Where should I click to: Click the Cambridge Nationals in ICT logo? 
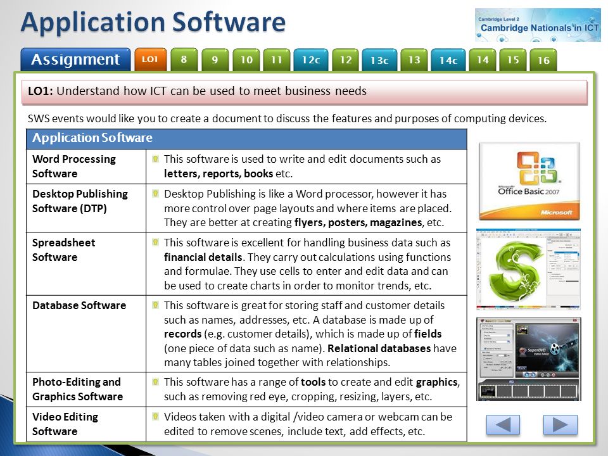pyautogui.click(x=538, y=25)
